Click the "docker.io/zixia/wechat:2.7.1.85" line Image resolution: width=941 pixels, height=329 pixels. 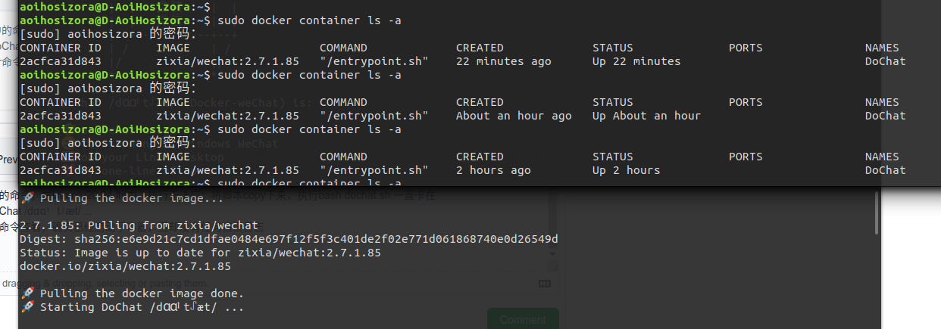125,266
